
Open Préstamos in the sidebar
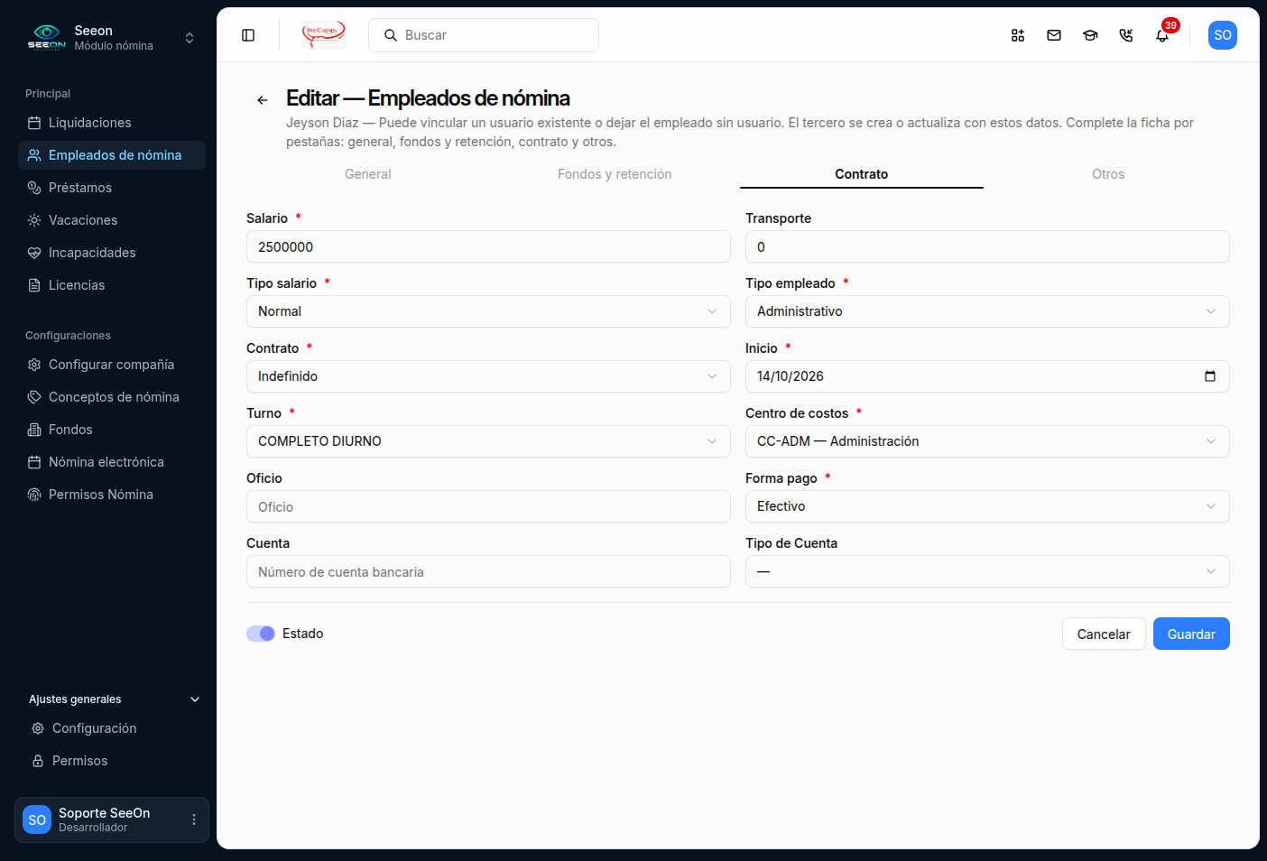pyautogui.click(x=112, y=188)
